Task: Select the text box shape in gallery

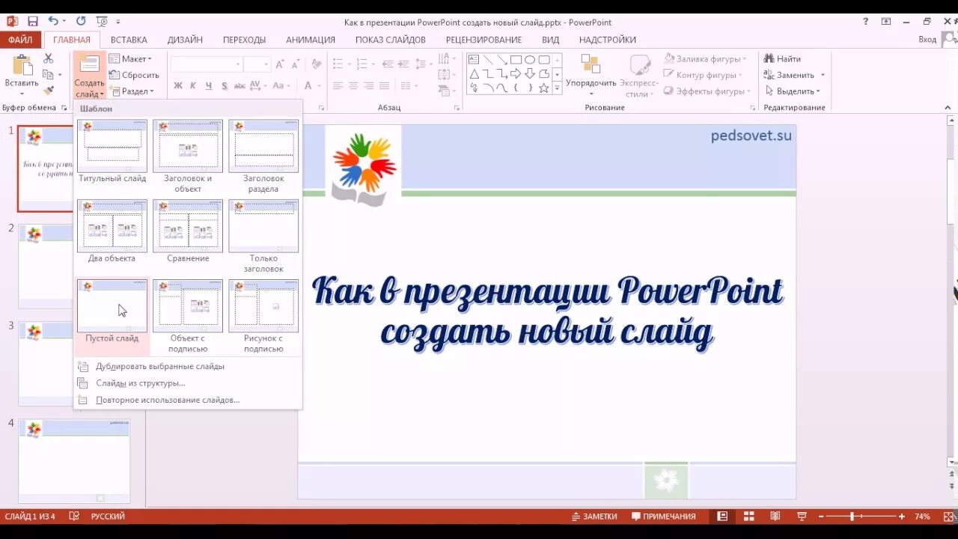Action: (x=474, y=60)
